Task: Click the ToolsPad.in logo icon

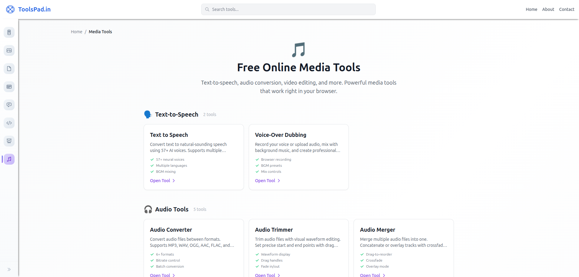Action: pyautogui.click(x=10, y=9)
